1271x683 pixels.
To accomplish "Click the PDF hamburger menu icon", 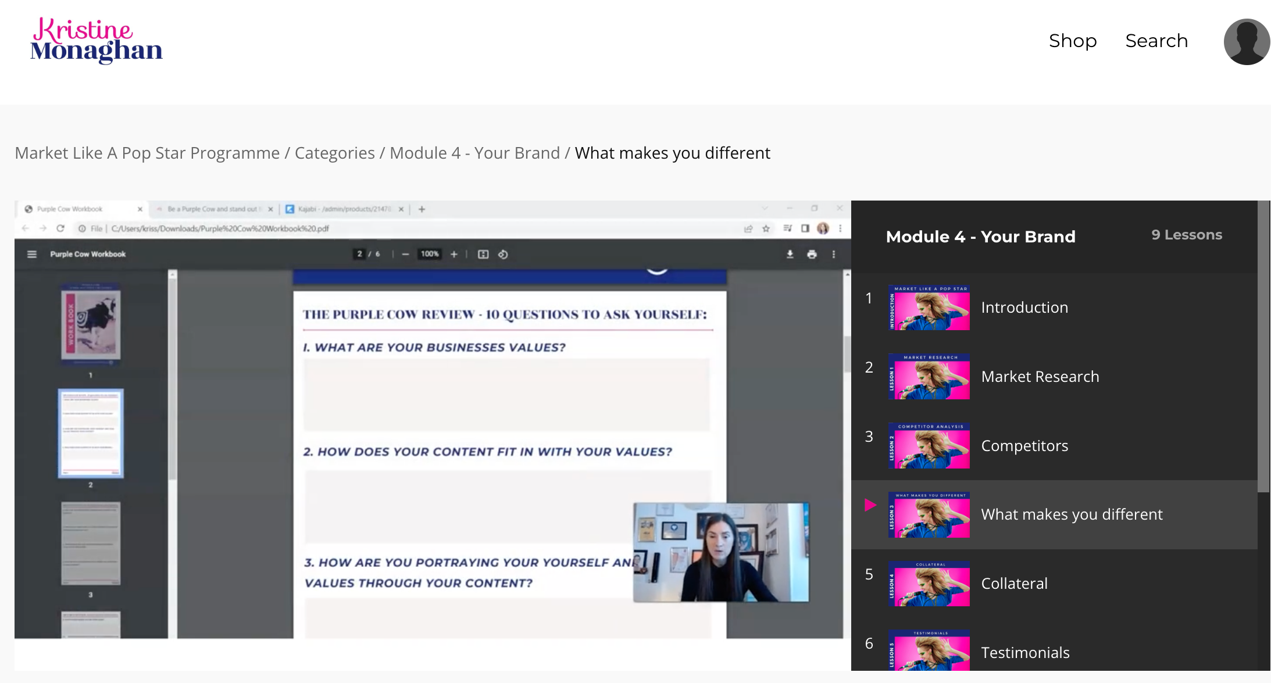I will (x=32, y=254).
